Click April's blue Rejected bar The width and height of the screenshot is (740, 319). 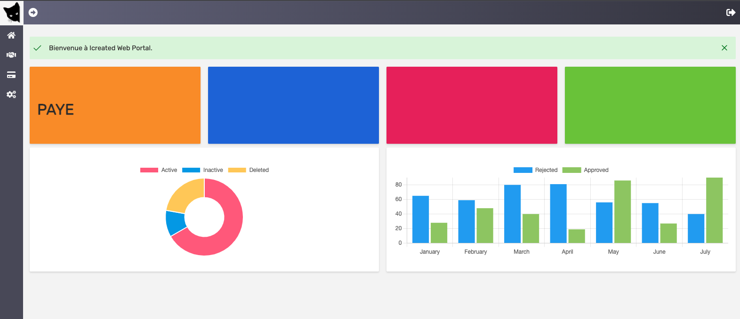click(x=558, y=213)
